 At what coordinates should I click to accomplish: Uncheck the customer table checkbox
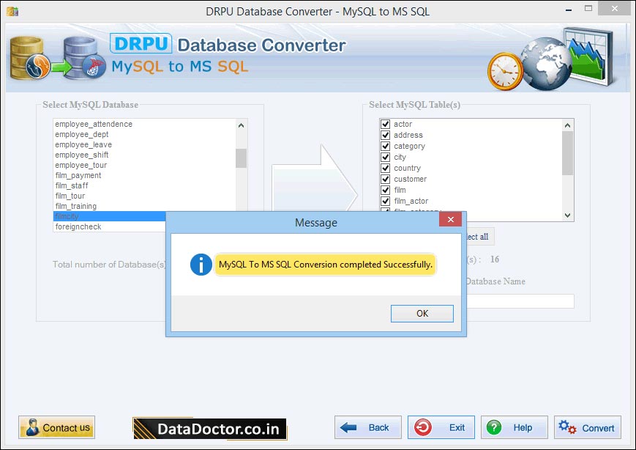pyautogui.click(x=386, y=179)
